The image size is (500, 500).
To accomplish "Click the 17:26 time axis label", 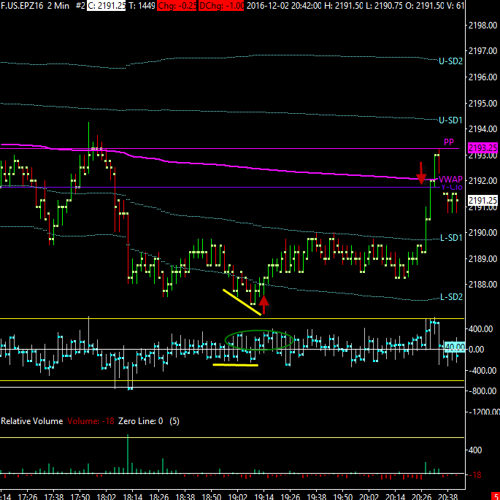I will [x=27, y=496].
